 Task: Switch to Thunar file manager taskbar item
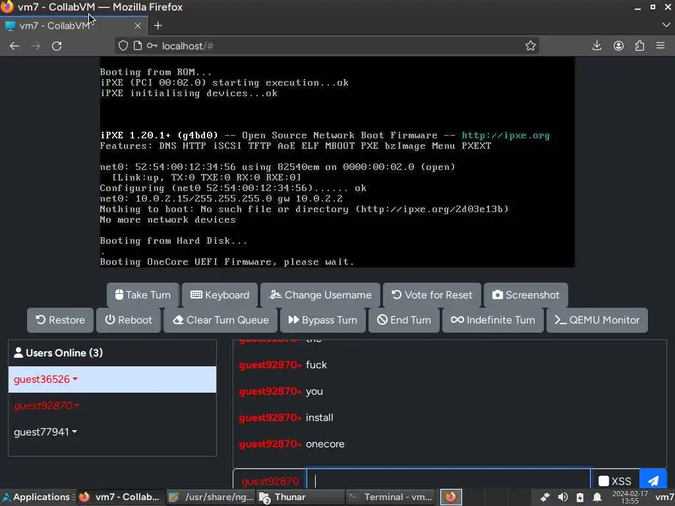301,497
